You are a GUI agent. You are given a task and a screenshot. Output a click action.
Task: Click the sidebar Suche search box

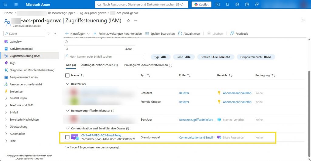click(24, 34)
